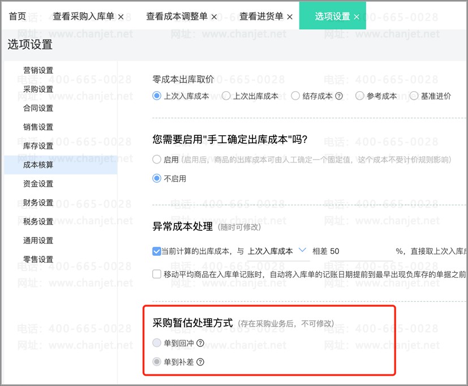Screen dimensions: 468x386
Task: Close the 查看采购入库单 tab
Action: (x=121, y=17)
